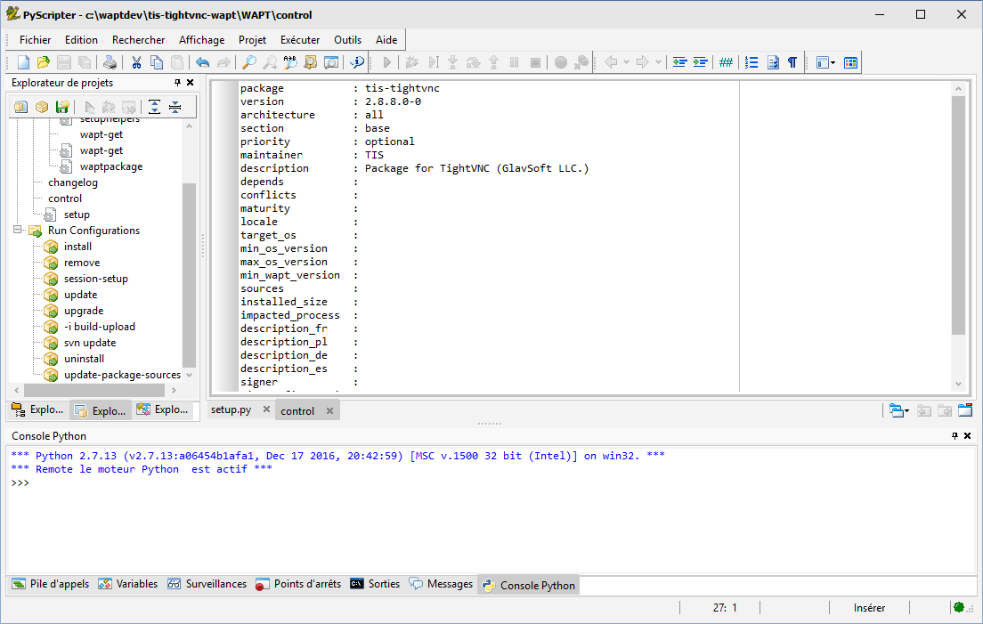Switch to Messages tab
Image resolution: width=983 pixels, height=624 pixels.
coord(442,584)
